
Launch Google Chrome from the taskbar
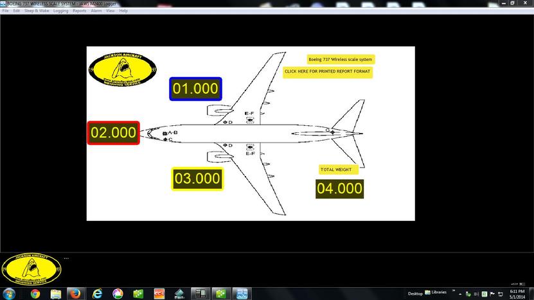[x=35, y=294]
